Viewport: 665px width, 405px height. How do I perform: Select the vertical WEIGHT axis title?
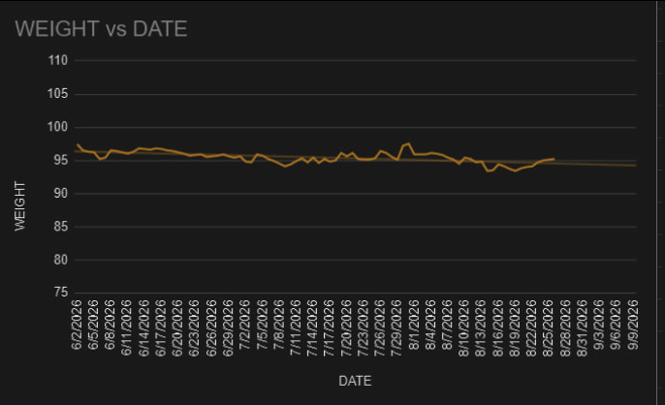click(x=20, y=206)
